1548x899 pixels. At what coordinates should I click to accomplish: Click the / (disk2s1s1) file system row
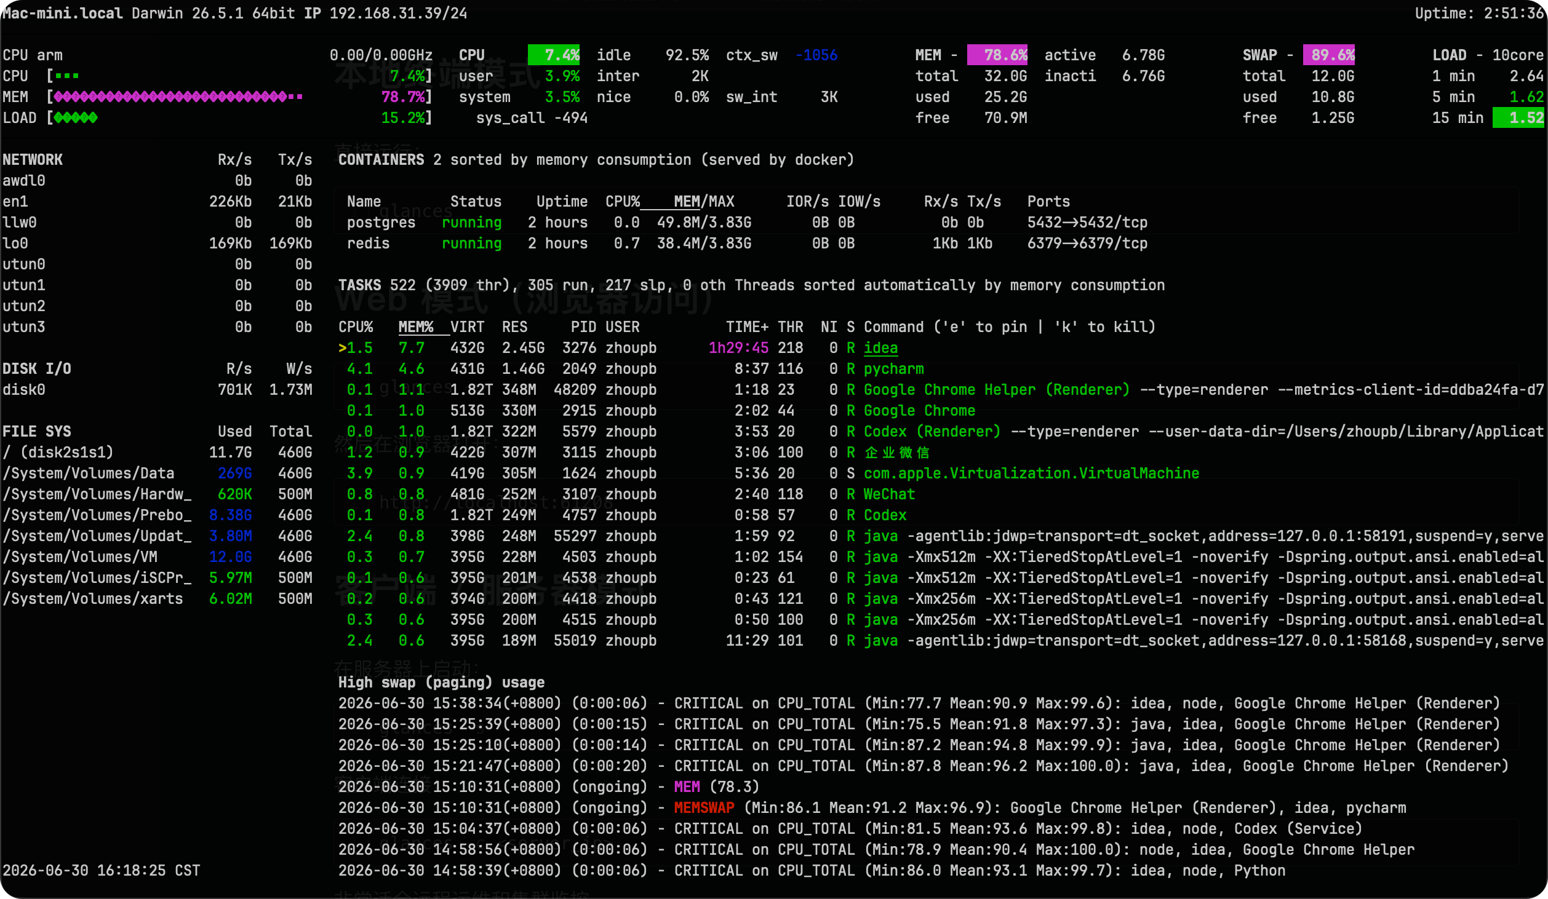158,453
